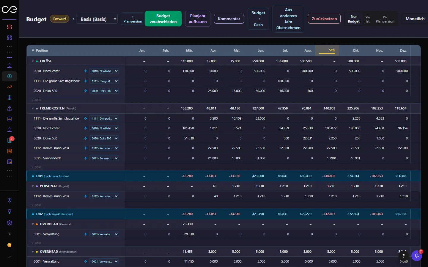Click the Entwurf status badge

click(59, 19)
